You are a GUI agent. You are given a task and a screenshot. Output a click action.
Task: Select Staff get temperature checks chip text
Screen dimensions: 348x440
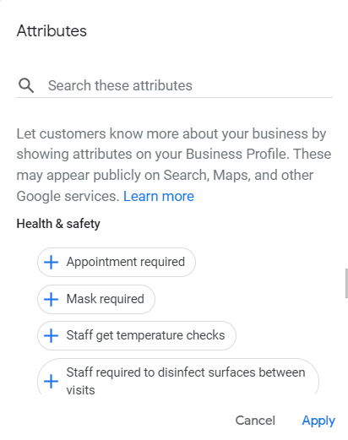click(145, 335)
